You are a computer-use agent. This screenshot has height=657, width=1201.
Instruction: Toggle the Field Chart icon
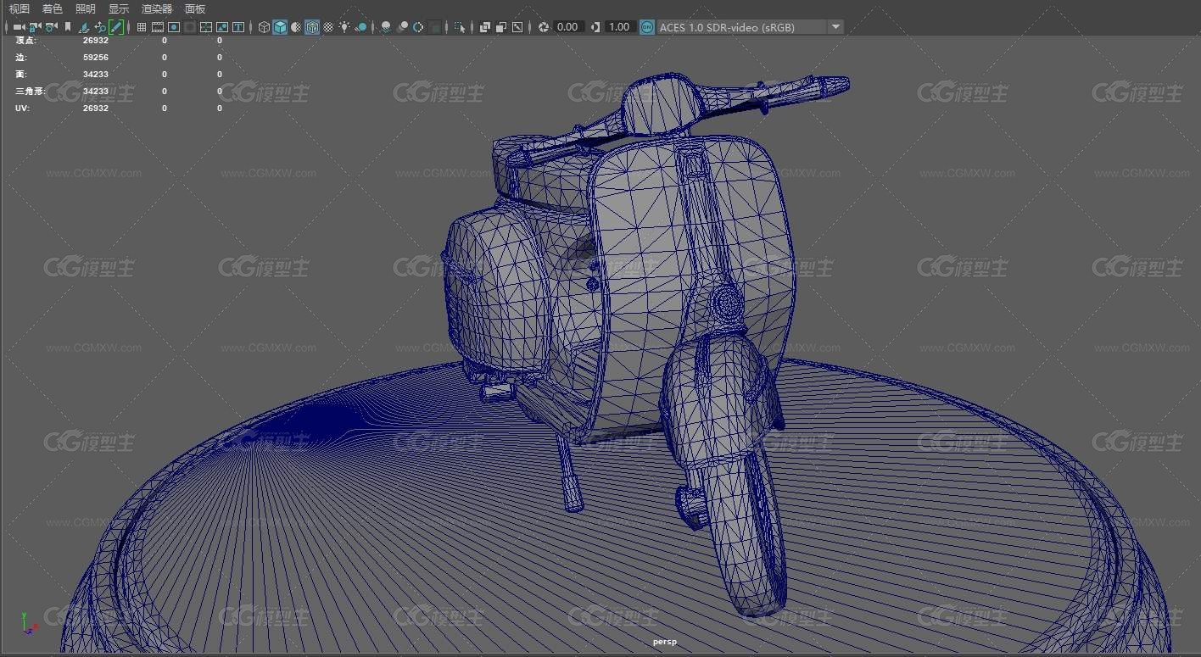click(x=206, y=27)
